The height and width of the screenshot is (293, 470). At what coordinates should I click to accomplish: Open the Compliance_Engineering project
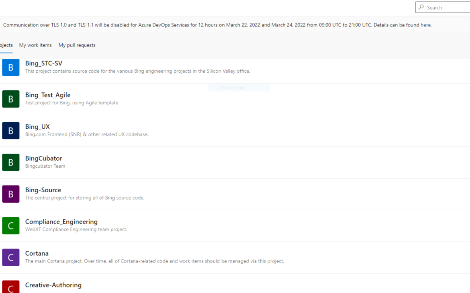pyautogui.click(x=61, y=222)
